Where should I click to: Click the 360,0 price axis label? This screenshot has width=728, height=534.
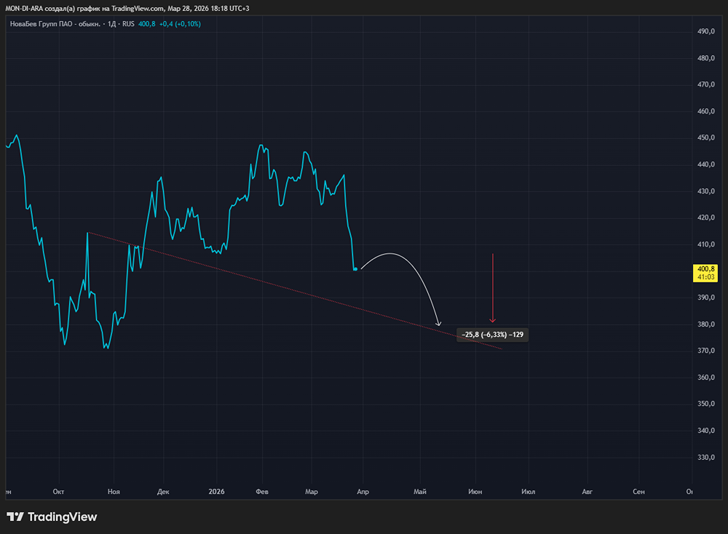tap(705, 378)
